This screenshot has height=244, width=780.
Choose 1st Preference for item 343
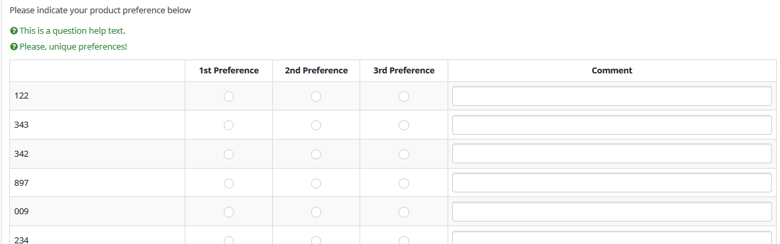[x=228, y=125]
